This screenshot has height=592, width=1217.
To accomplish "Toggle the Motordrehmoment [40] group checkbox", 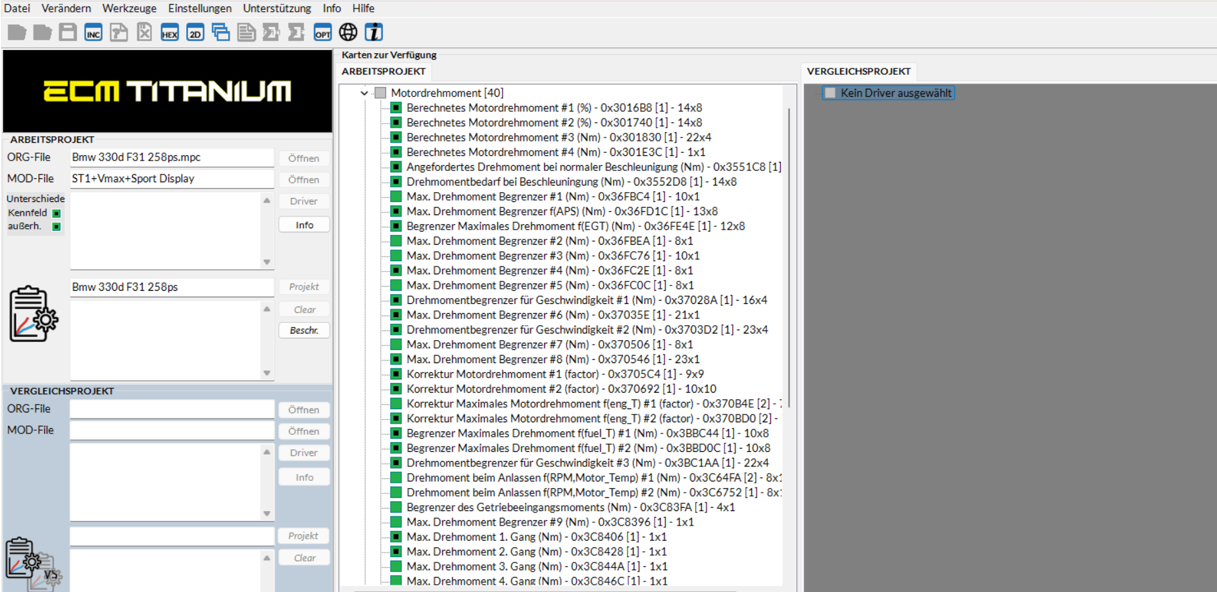I will point(380,93).
